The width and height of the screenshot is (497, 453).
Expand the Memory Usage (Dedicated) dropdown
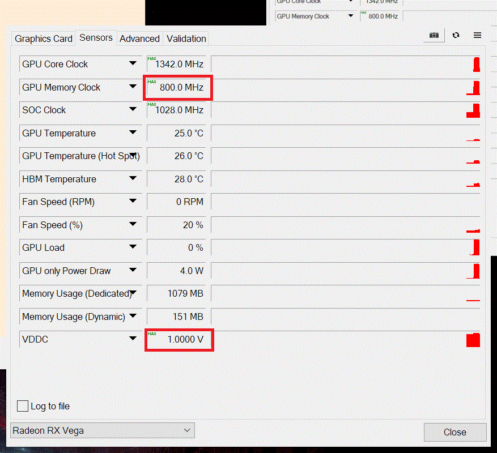coord(133,293)
